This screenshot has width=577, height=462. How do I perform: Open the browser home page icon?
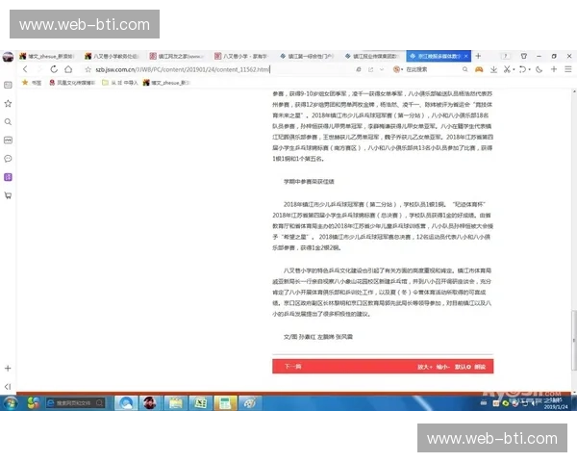(68, 69)
